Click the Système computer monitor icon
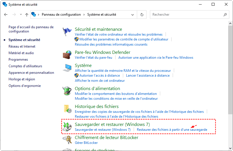This screenshot has height=151, width=233. [67, 68]
